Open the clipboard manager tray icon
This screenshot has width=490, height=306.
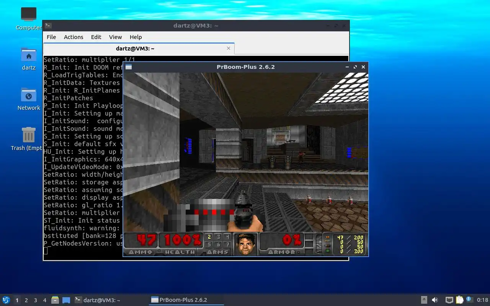[459, 300]
